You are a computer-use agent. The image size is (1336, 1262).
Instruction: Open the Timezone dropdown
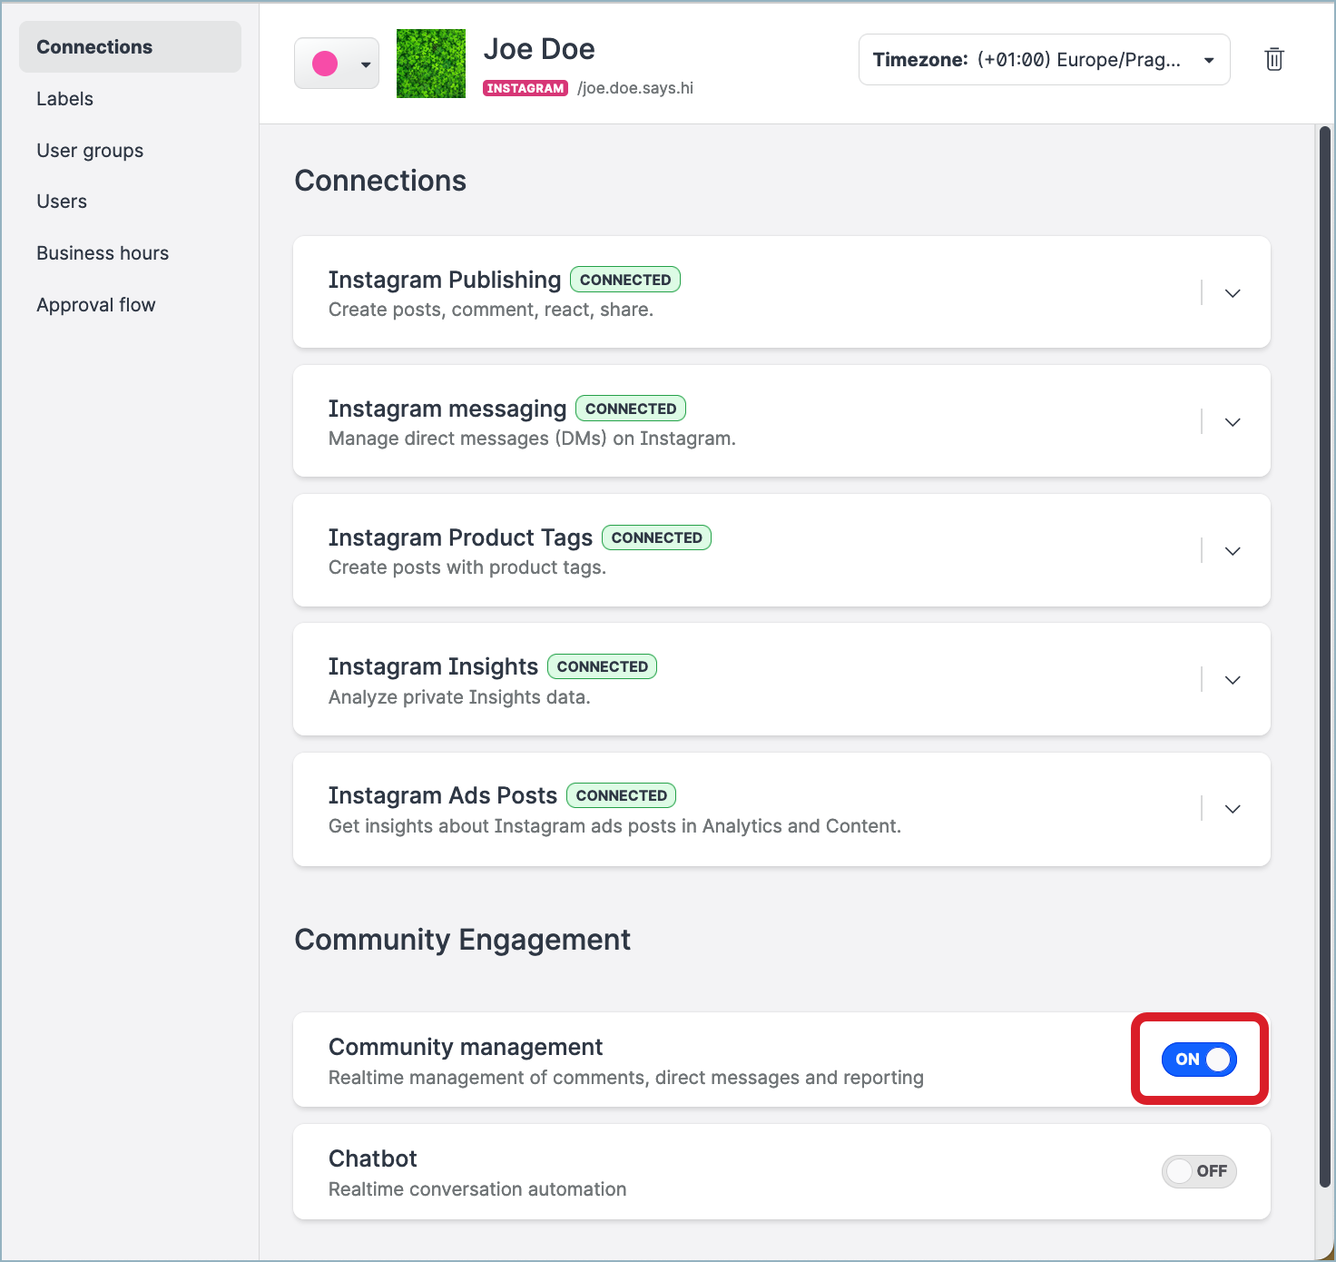click(1044, 59)
